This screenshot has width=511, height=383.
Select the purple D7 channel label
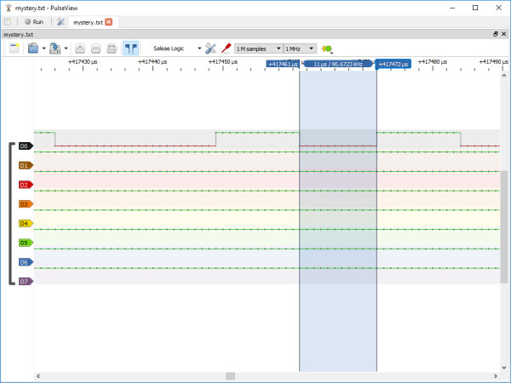26,282
